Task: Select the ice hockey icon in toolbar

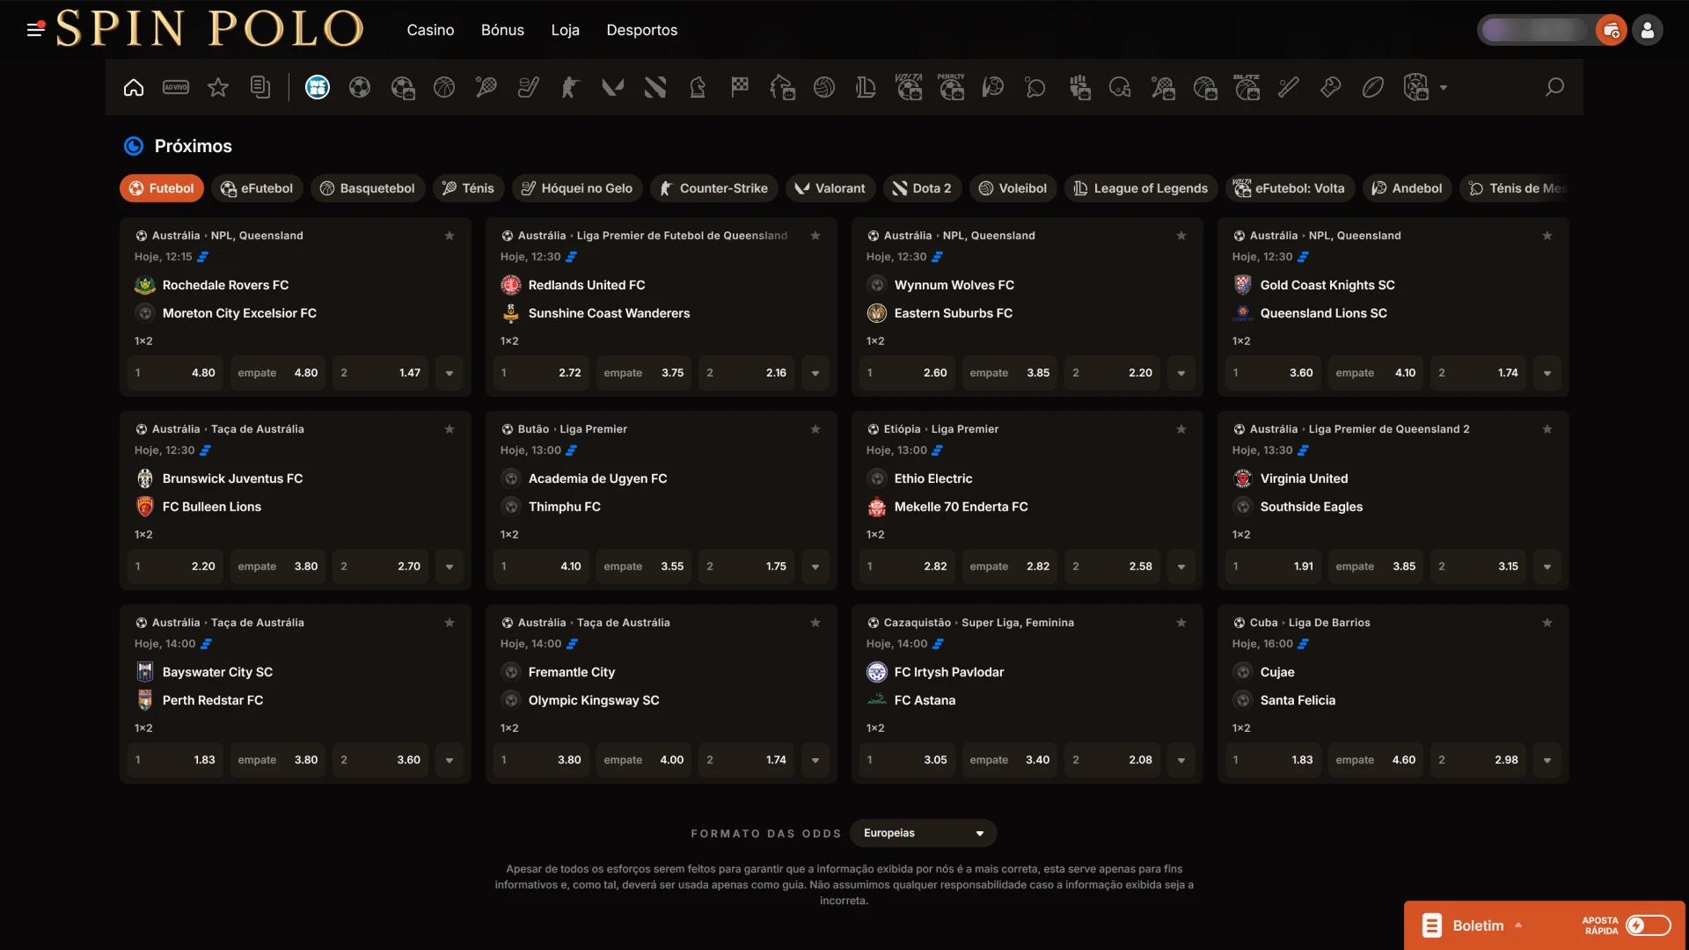Action: (x=529, y=87)
